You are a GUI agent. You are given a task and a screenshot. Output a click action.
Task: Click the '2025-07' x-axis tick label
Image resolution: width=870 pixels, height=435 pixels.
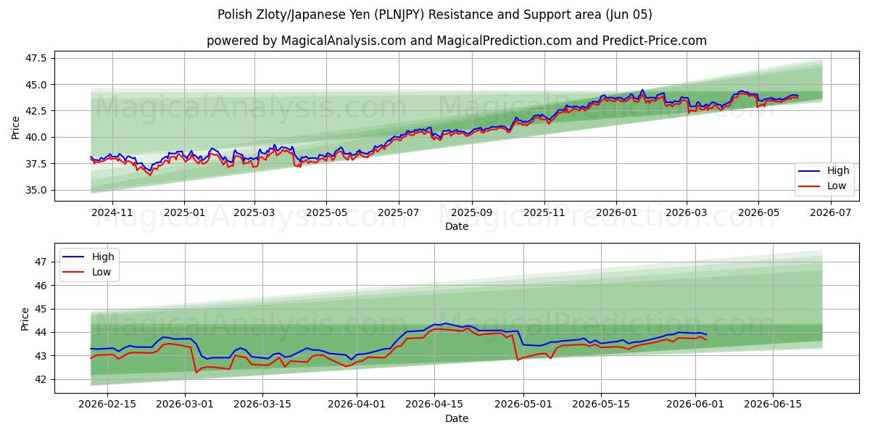[399, 212]
